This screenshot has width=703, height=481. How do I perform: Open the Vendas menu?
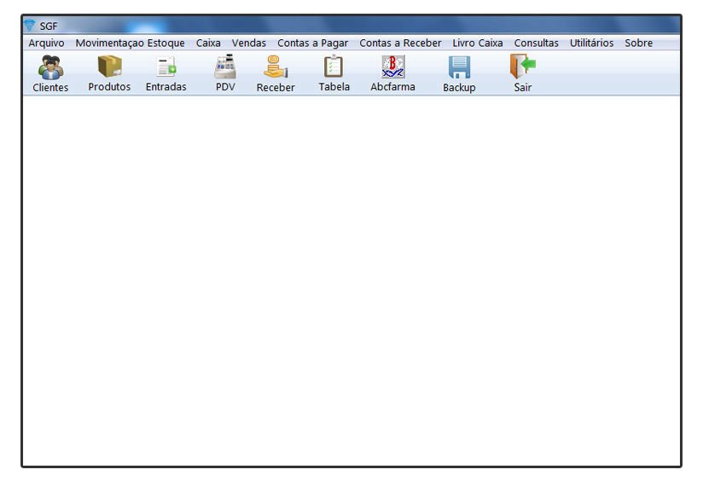tap(249, 43)
